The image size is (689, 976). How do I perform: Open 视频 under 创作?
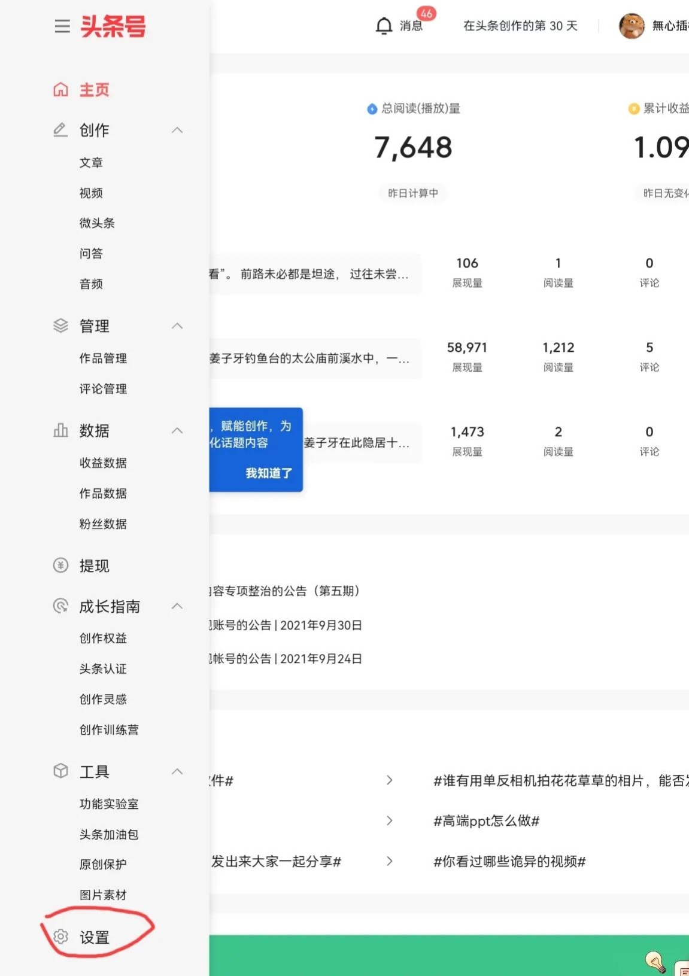tap(91, 193)
